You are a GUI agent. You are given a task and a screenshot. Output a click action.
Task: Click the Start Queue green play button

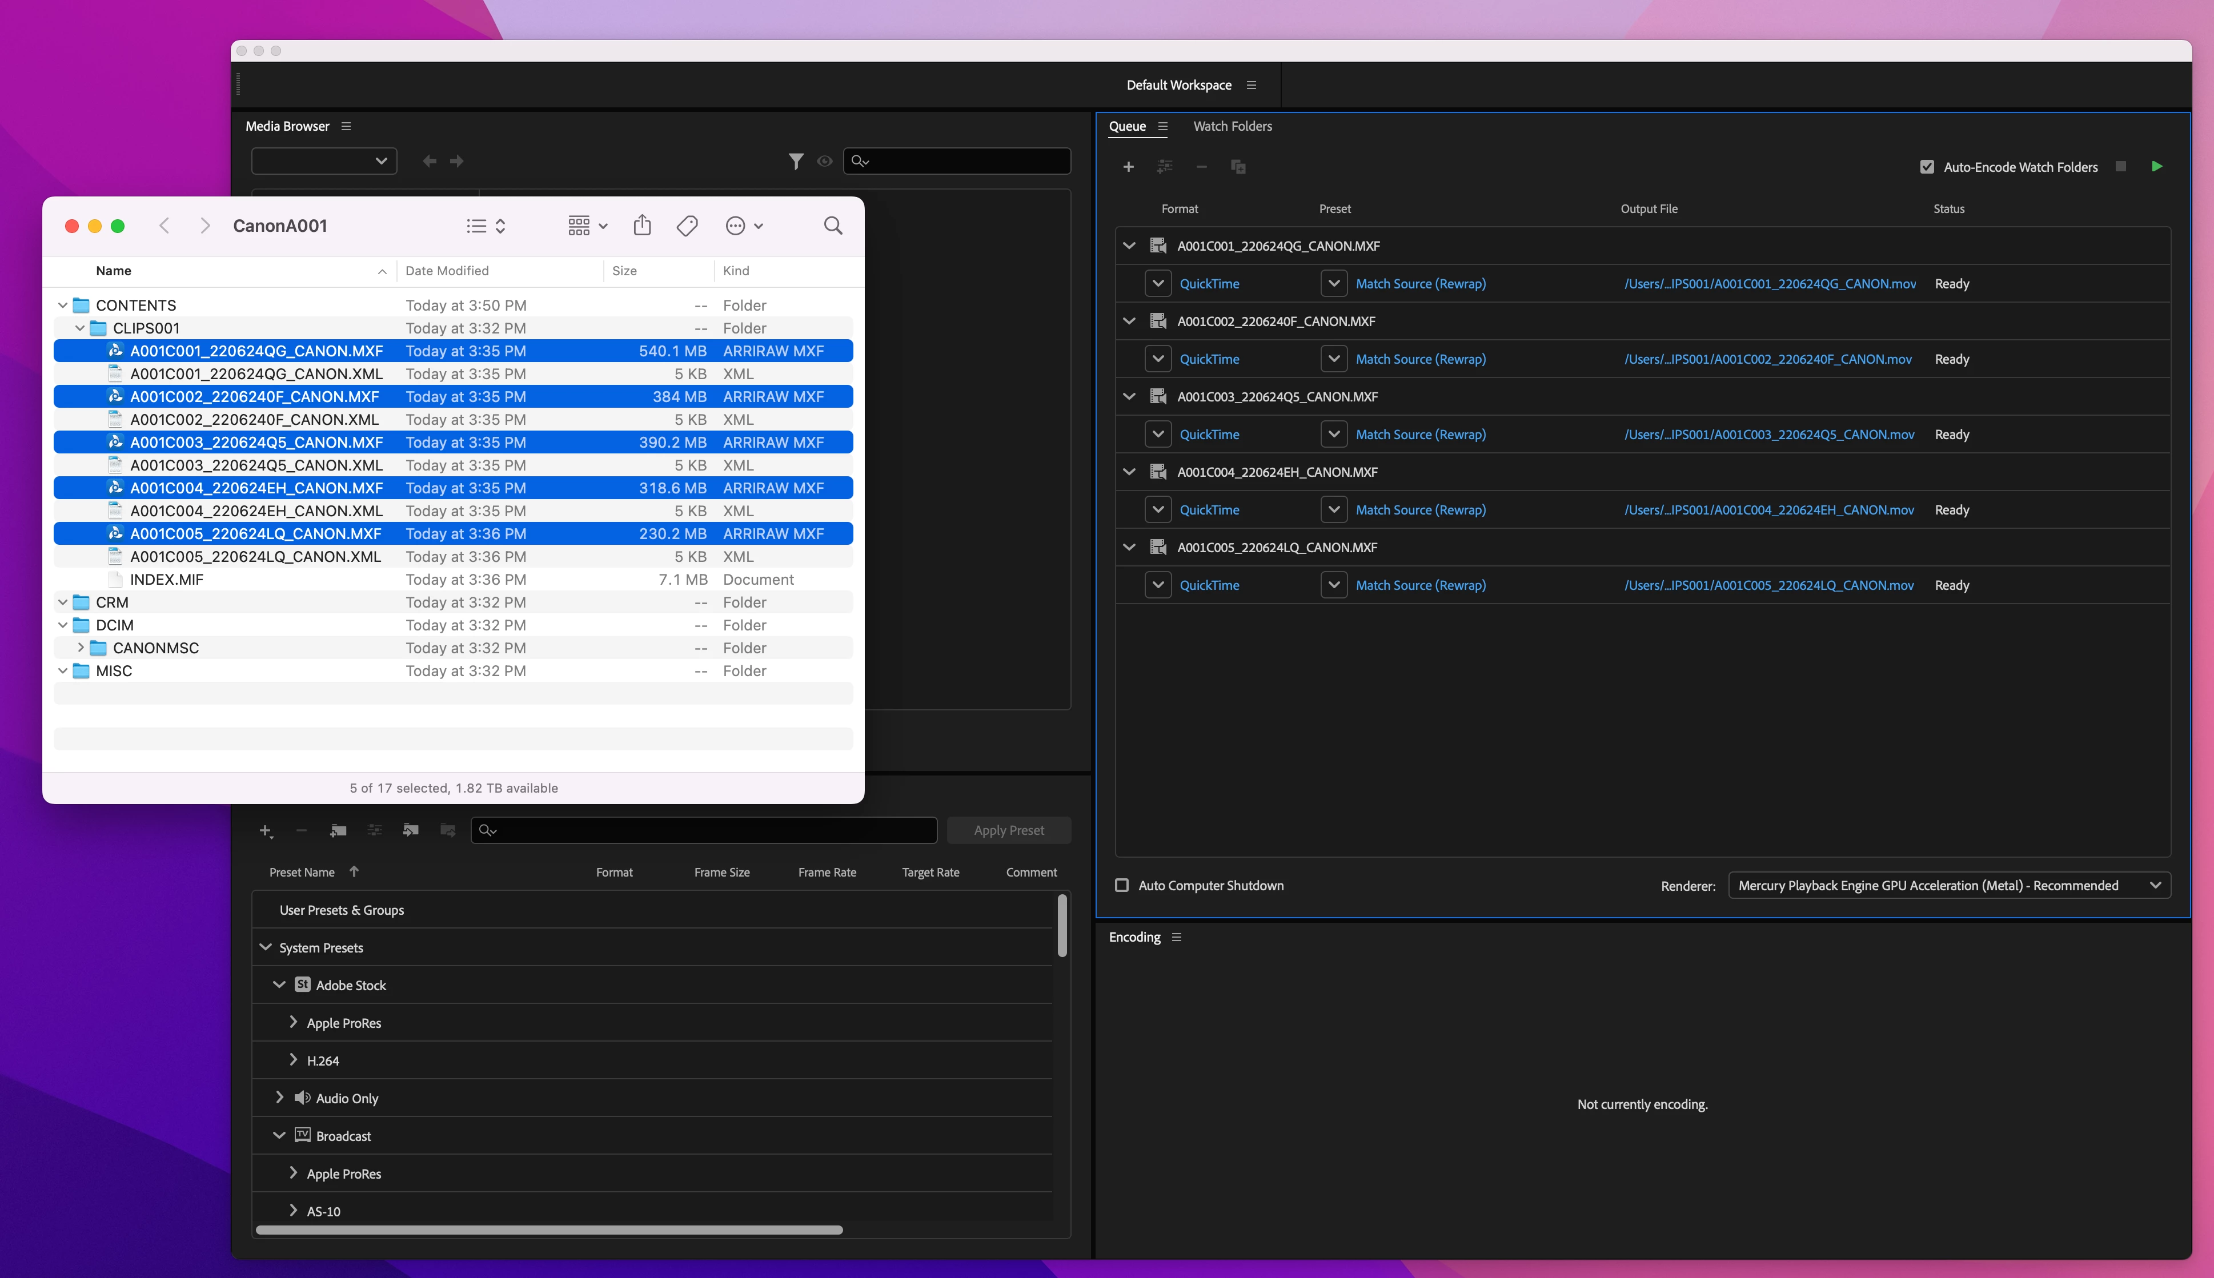(x=2156, y=167)
